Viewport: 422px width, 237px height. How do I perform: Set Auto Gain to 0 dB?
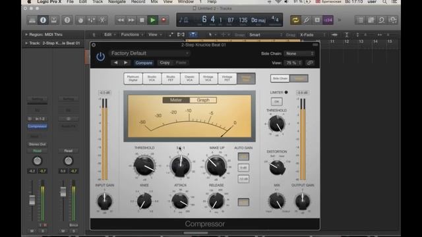click(243, 168)
